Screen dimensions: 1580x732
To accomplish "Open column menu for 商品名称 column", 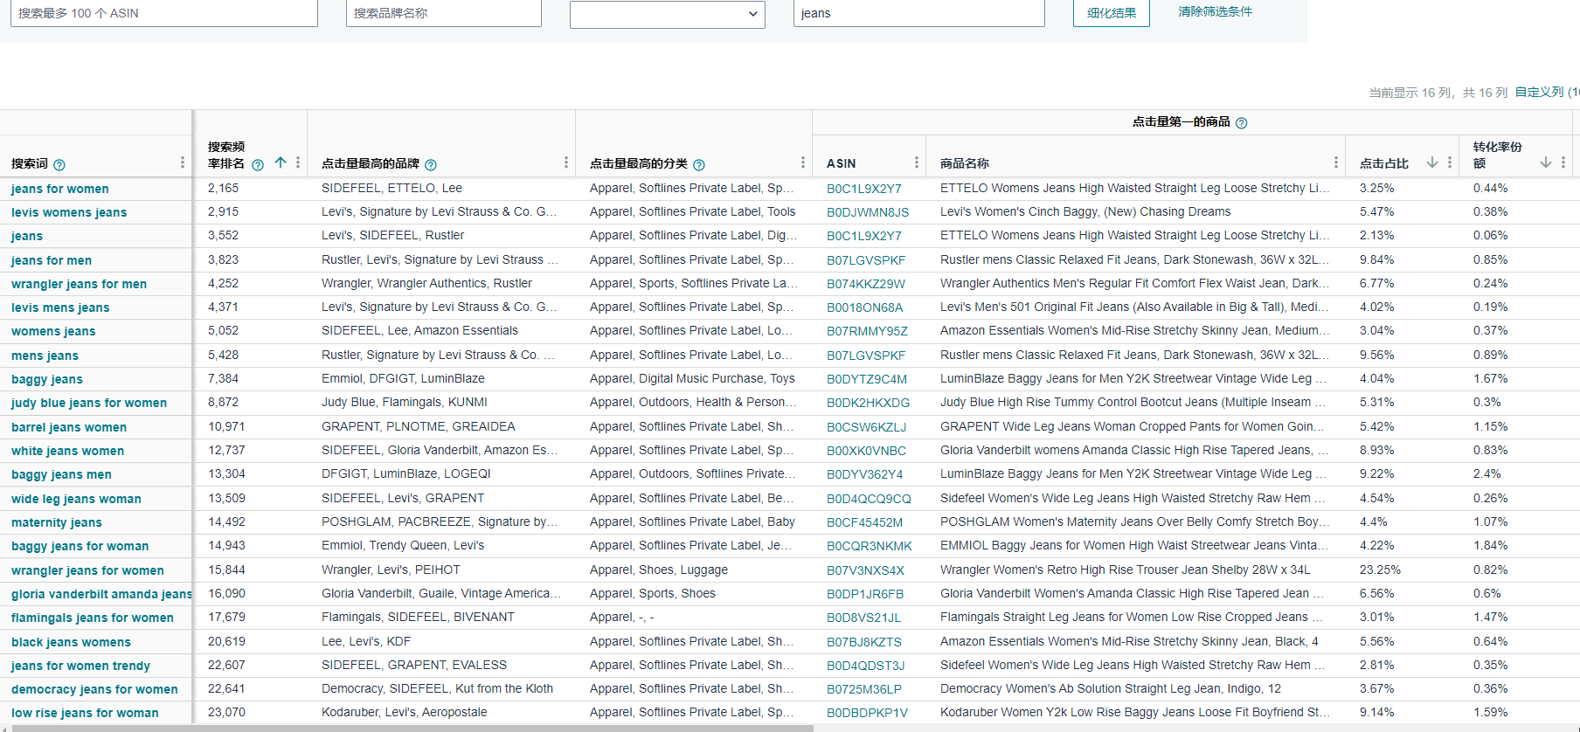I will point(1336,162).
